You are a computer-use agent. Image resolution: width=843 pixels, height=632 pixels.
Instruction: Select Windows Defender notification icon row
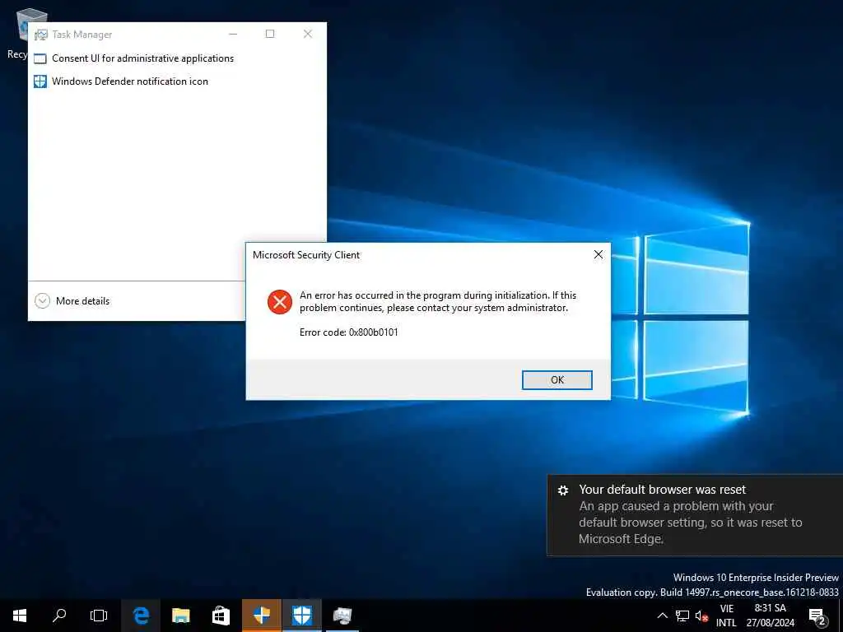click(x=177, y=81)
